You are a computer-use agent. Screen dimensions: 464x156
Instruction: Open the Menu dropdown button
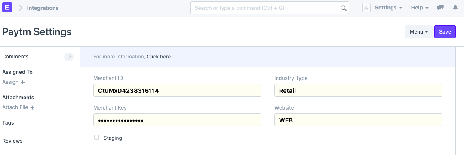(419, 32)
